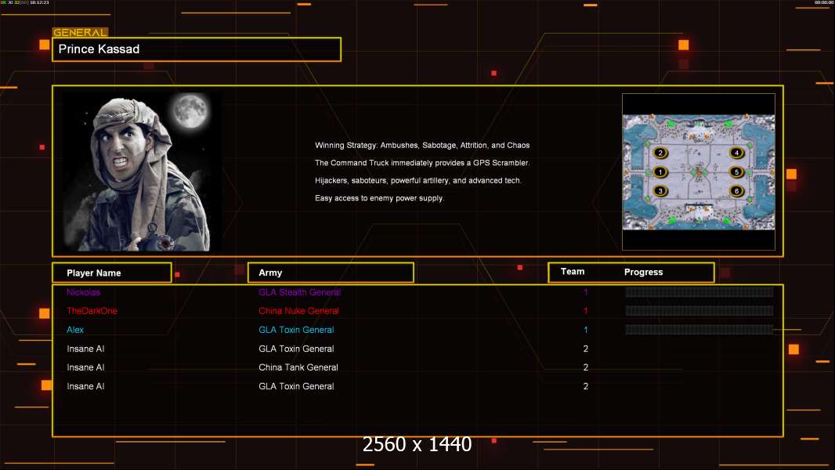Click the Winning Strategy description line
The height and width of the screenshot is (470, 835).
(422, 146)
